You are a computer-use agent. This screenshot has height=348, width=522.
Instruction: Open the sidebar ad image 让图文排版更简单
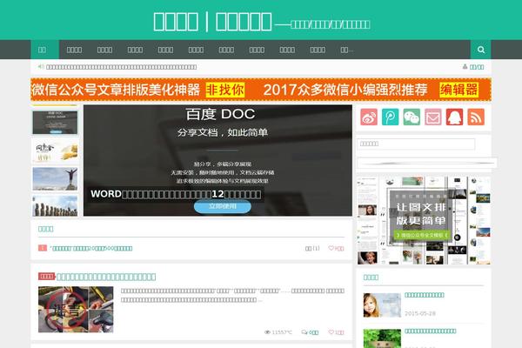tap(424, 220)
